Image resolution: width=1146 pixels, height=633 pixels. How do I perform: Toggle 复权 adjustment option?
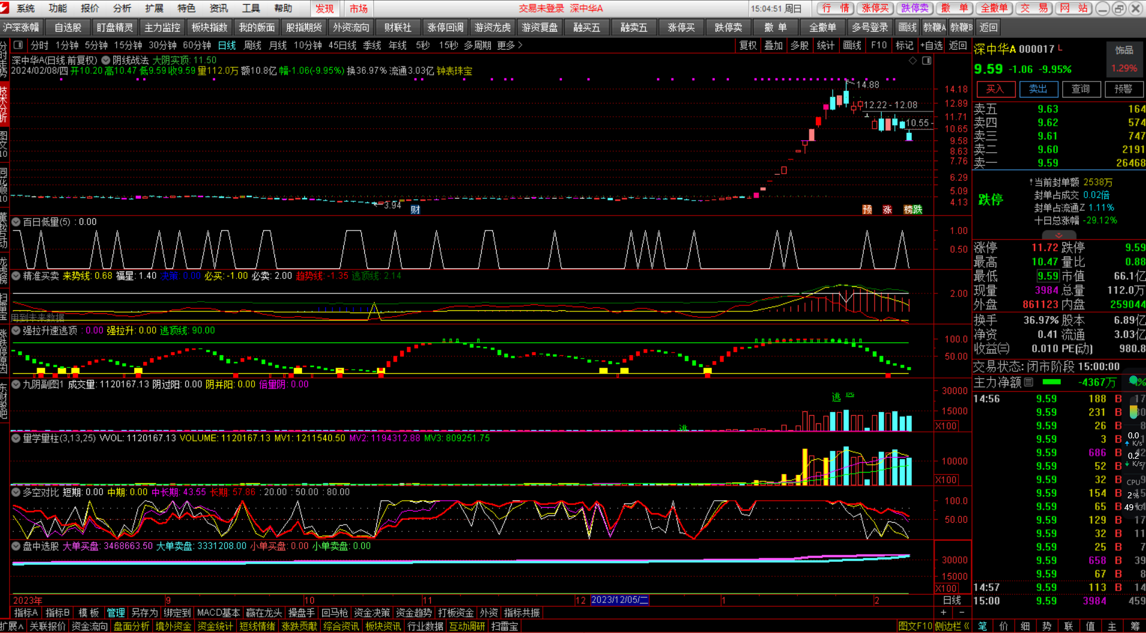(748, 46)
